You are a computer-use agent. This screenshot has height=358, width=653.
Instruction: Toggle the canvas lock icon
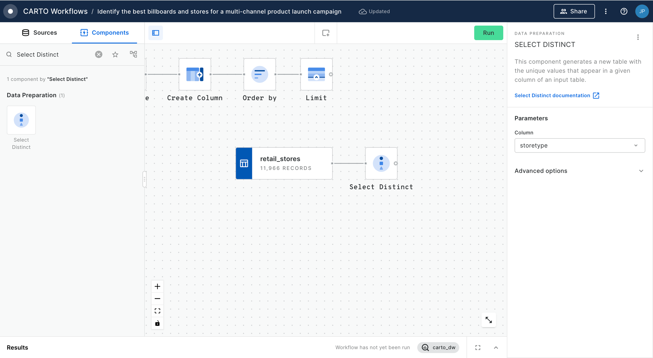pos(157,323)
